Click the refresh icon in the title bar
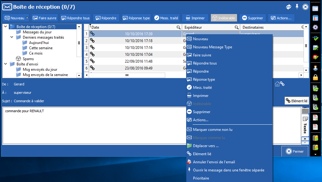The height and width of the screenshot is (182, 322). pos(288,7)
